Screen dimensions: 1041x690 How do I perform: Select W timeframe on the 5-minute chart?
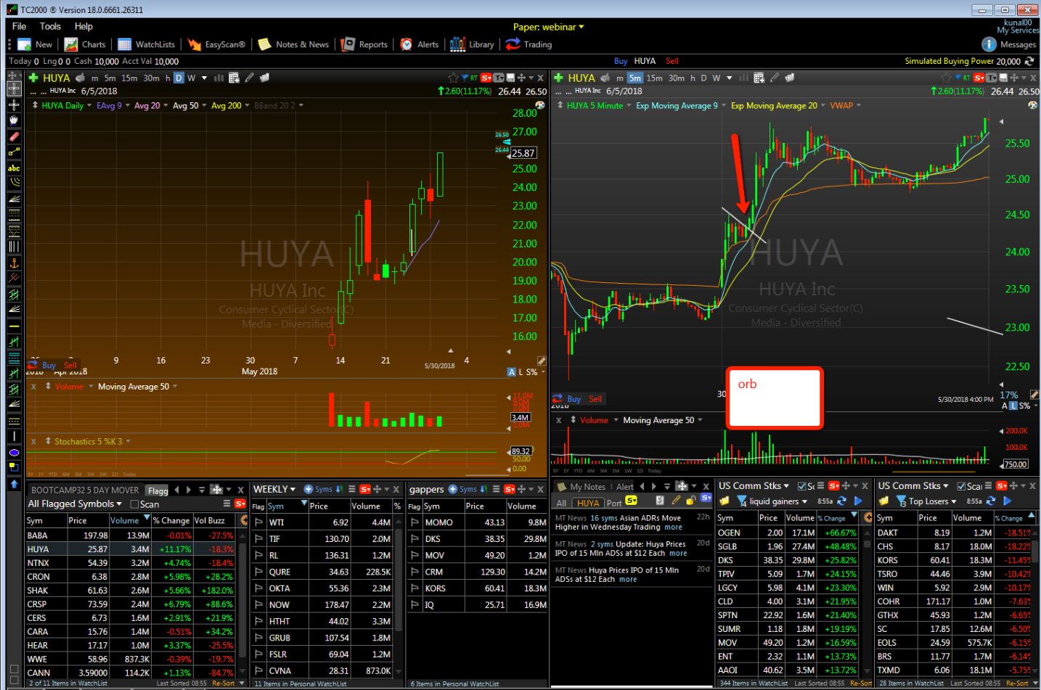tap(717, 78)
